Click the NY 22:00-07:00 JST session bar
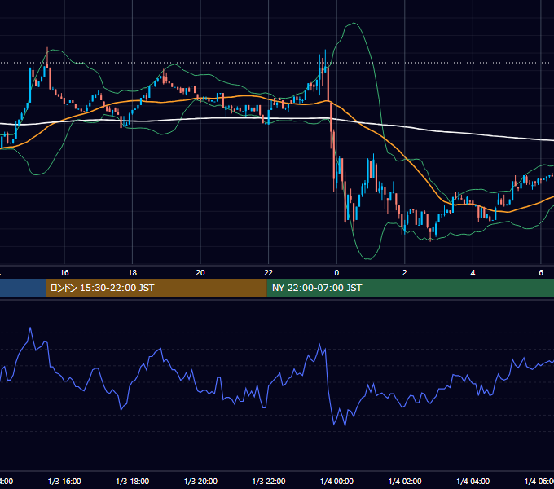The image size is (554, 489). point(410,288)
